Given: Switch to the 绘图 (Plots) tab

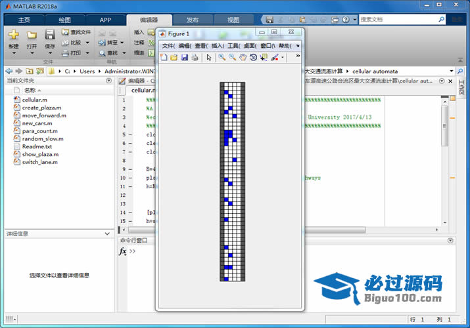Looking at the screenshot, I should tap(64, 20).
